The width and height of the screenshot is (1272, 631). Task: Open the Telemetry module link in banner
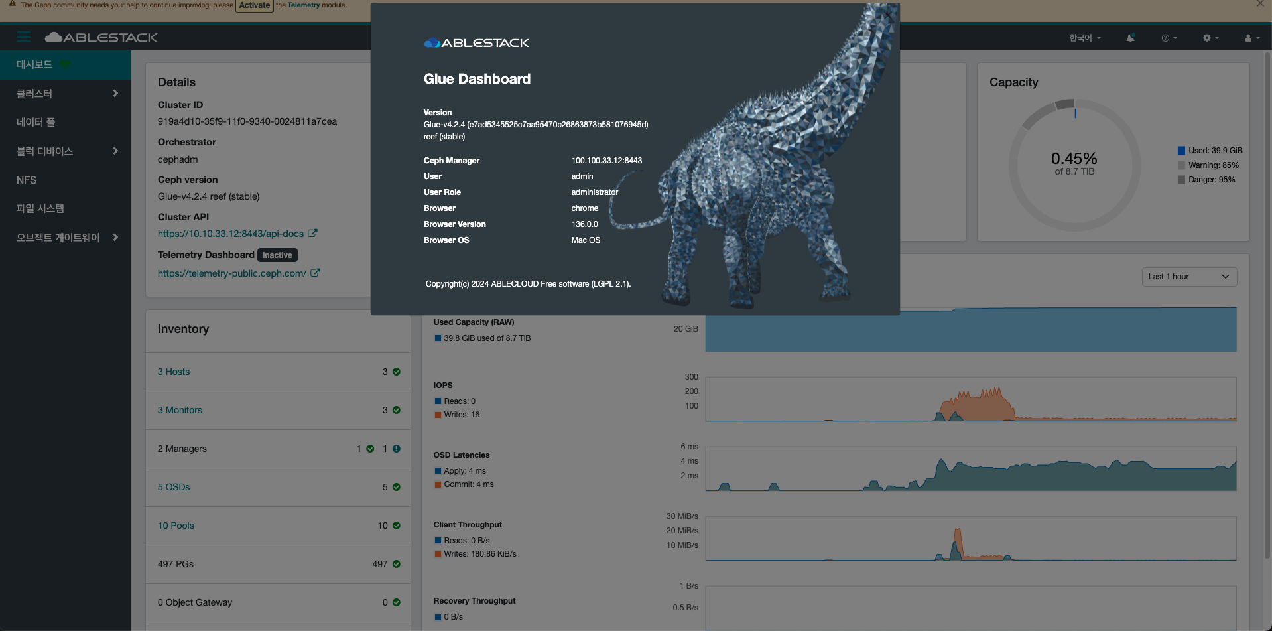click(x=304, y=5)
